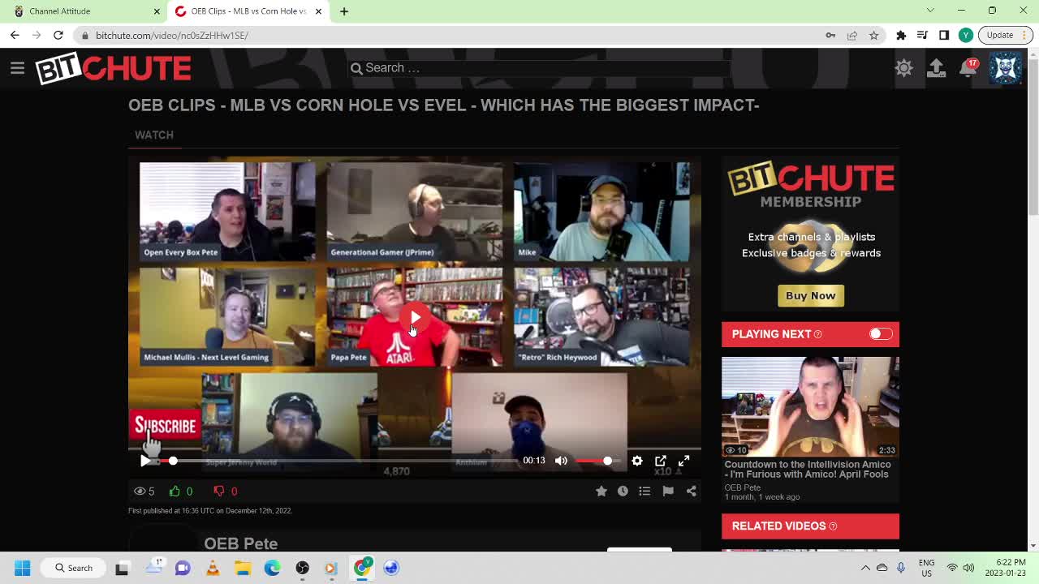Share the video with the share icon
Screen dimensions: 1039x584
pyautogui.click(x=692, y=491)
